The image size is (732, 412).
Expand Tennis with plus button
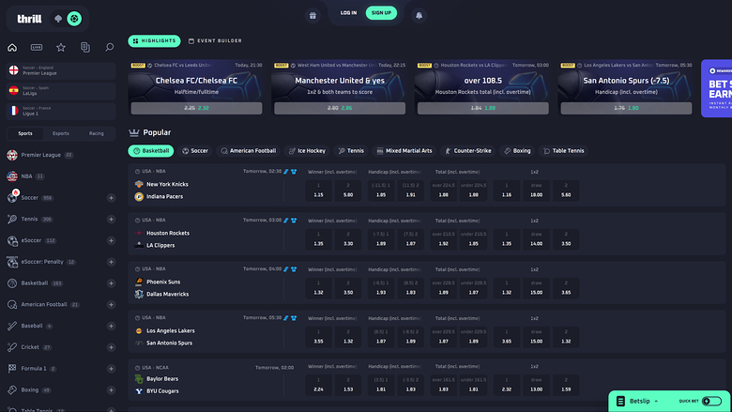pos(111,220)
